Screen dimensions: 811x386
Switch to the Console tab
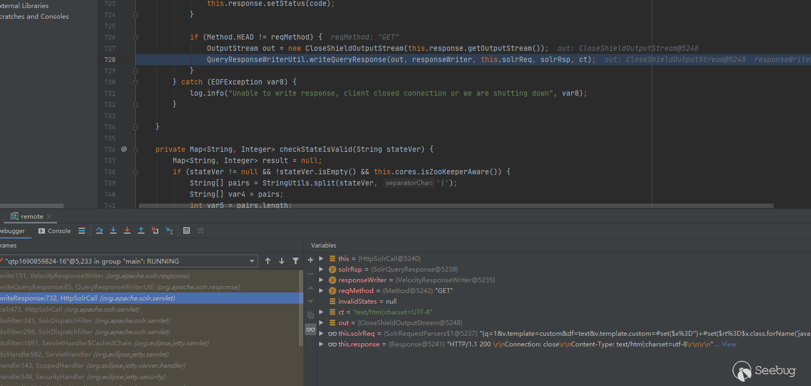(55, 231)
